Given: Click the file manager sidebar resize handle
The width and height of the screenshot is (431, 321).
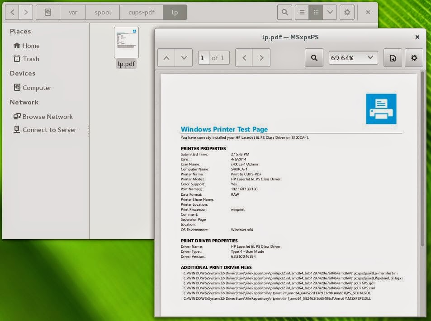Looking at the screenshot, I should (88, 131).
